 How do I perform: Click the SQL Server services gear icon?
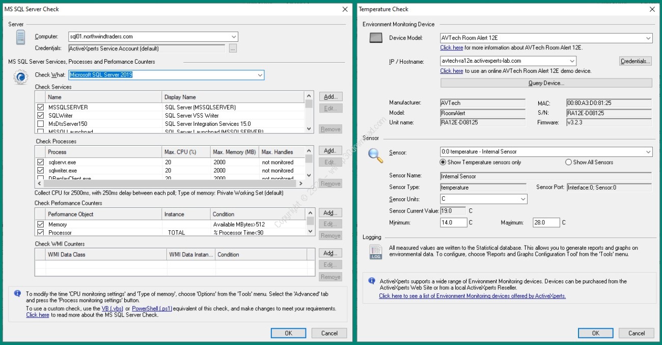coord(21,77)
